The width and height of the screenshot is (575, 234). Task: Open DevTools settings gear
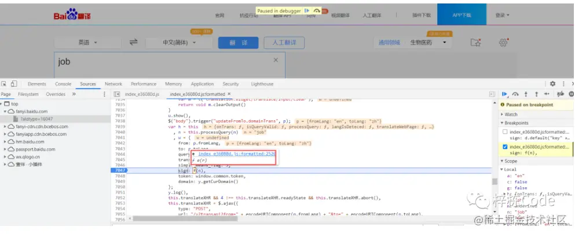(x=552, y=84)
